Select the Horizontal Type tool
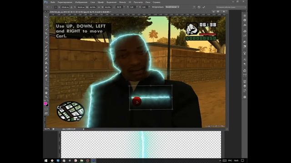 [46, 80]
